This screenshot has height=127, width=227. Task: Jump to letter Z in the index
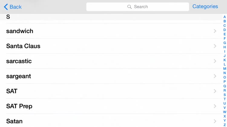tap(225, 125)
